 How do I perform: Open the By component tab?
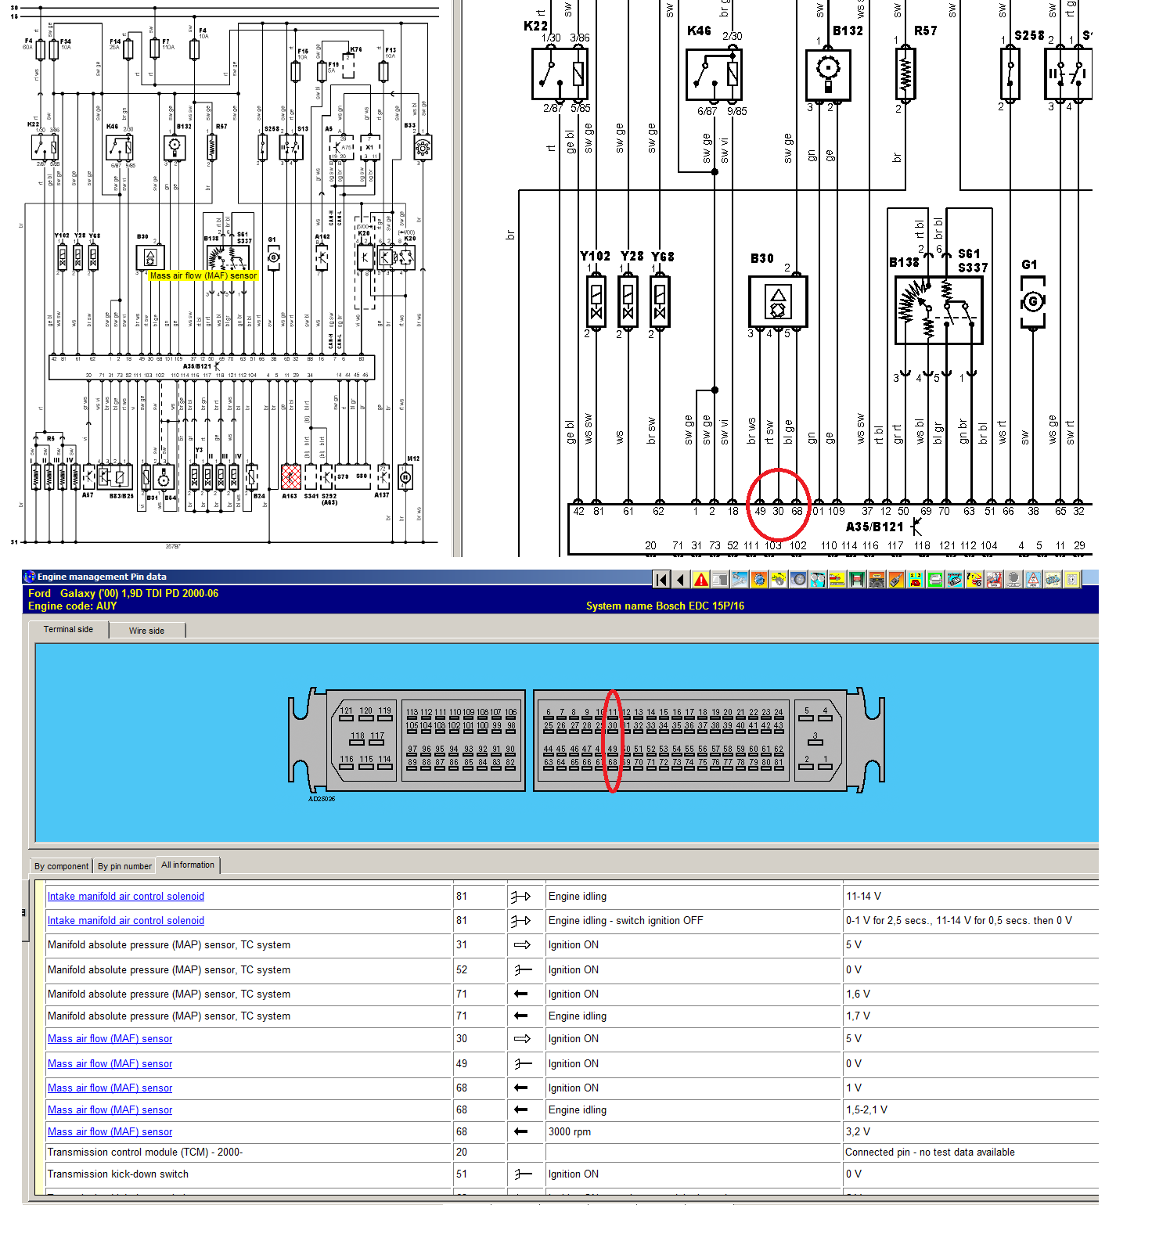pyautogui.click(x=61, y=866)
